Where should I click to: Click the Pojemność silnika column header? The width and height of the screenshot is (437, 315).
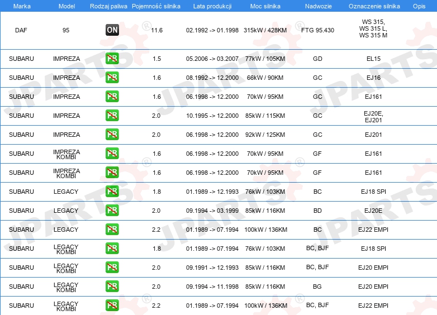click(156, 6)
